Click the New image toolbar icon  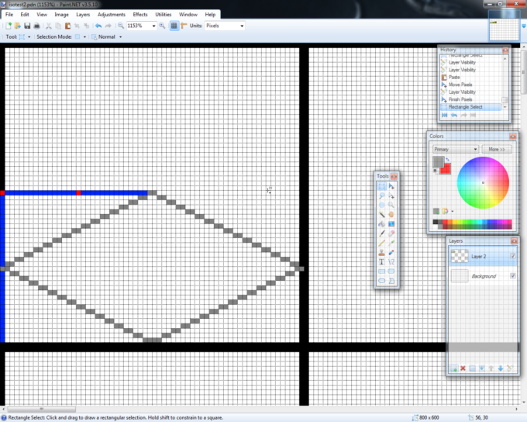(9, 26)
